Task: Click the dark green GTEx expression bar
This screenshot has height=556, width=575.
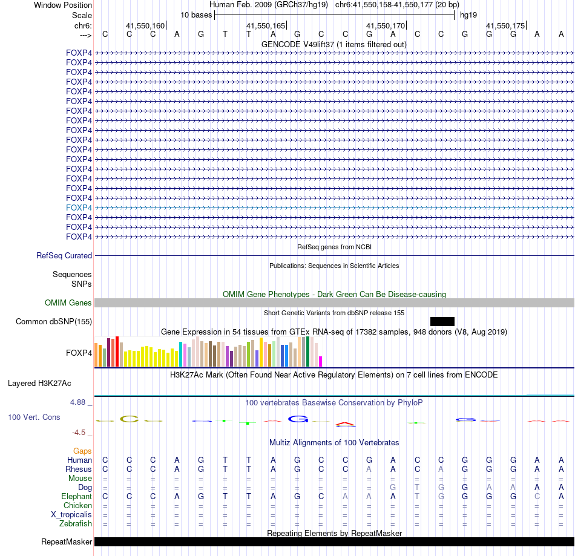Action: 307,352
